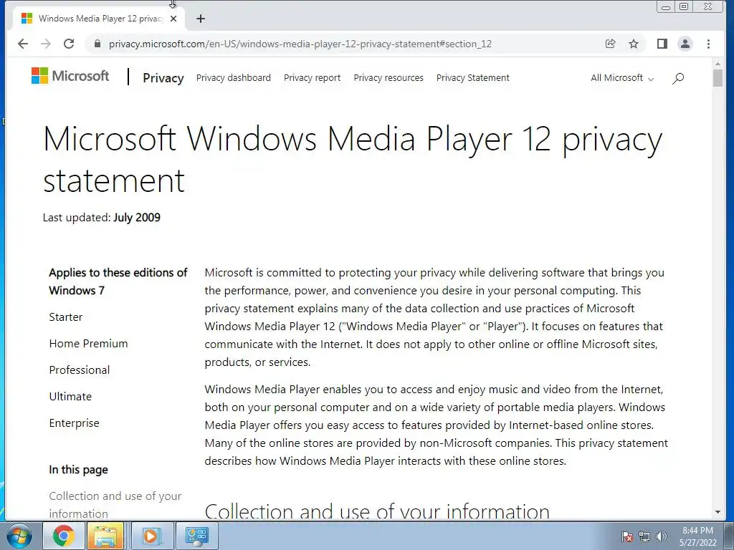Open Privacy resources menu item

pyautogui.click(x=389, y=78)
